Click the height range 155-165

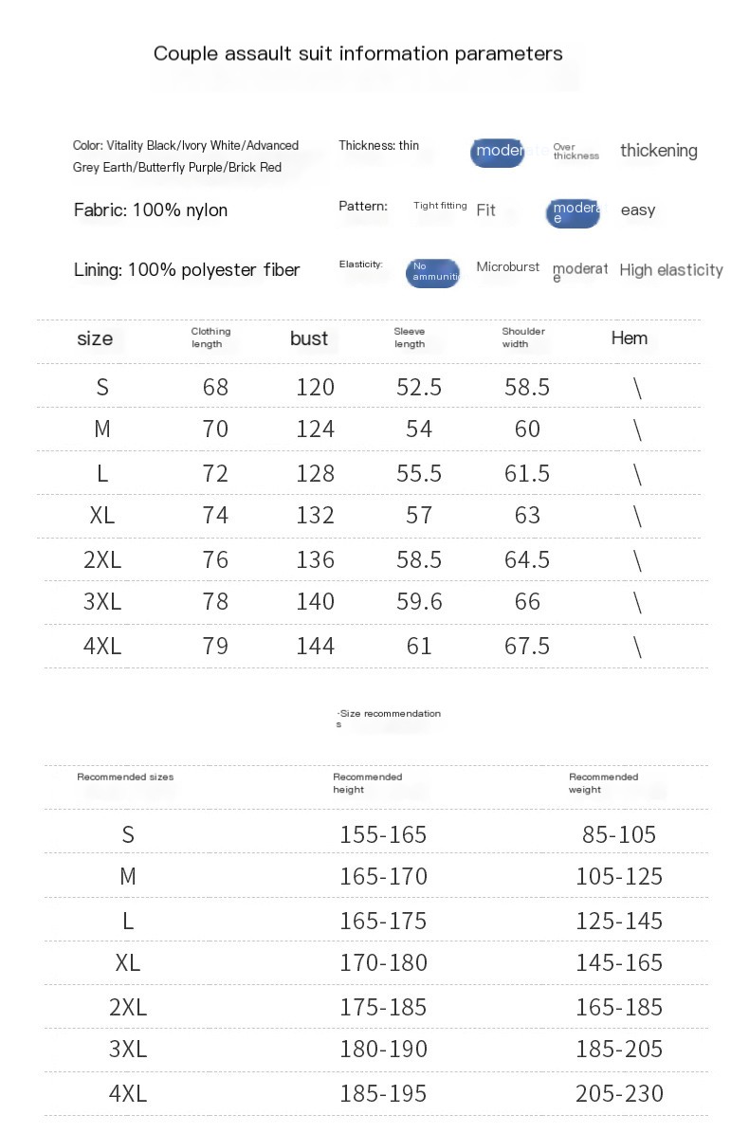point(383,834)
